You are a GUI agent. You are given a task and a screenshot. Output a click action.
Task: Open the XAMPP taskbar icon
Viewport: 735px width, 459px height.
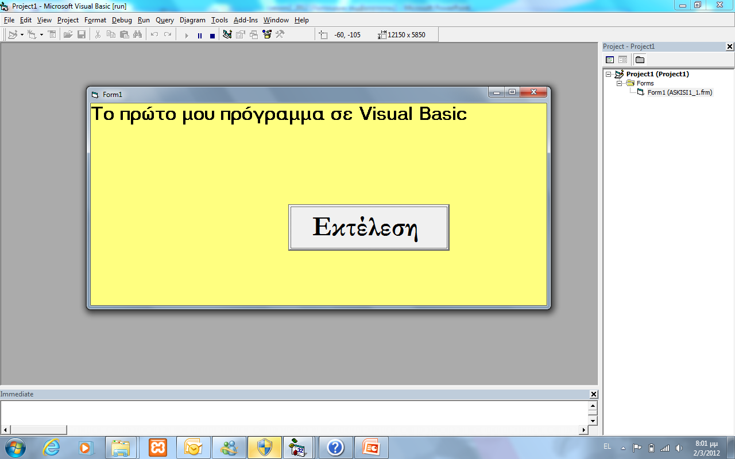pos(158,448)
